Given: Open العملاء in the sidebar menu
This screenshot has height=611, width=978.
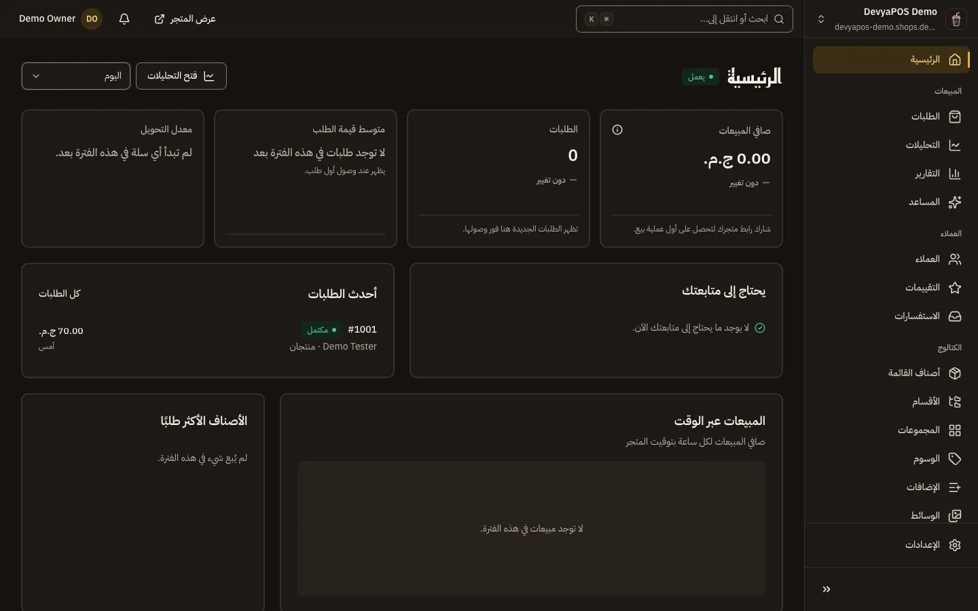Looking at the screenshot, I should [891, 259].
